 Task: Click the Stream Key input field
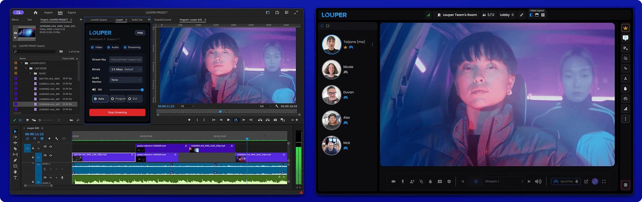[x=126, y=60]
